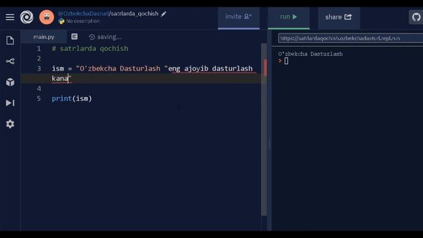Open the hamburger menu

[10, 17]
